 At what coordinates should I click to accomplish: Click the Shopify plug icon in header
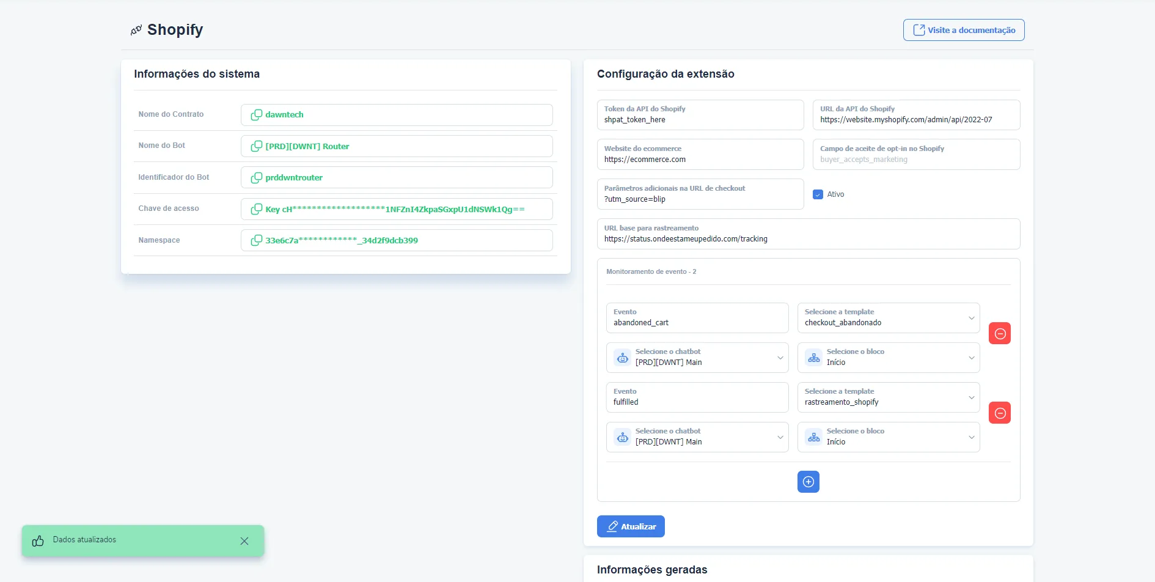(136, 30)
